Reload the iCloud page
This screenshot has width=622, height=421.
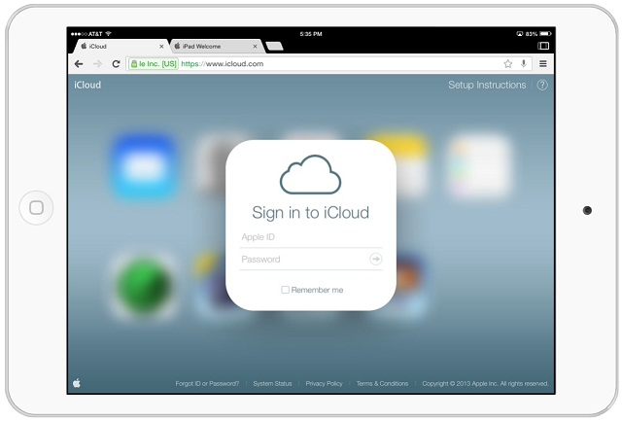pyautogui.click(x=116, y=64)
